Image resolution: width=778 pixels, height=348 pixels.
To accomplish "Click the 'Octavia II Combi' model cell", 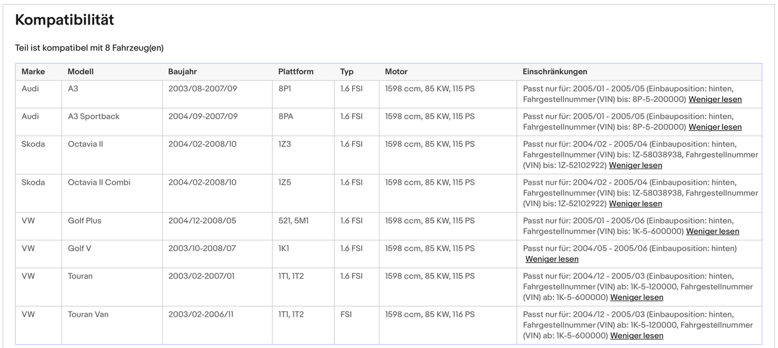I will click(99, 183).
